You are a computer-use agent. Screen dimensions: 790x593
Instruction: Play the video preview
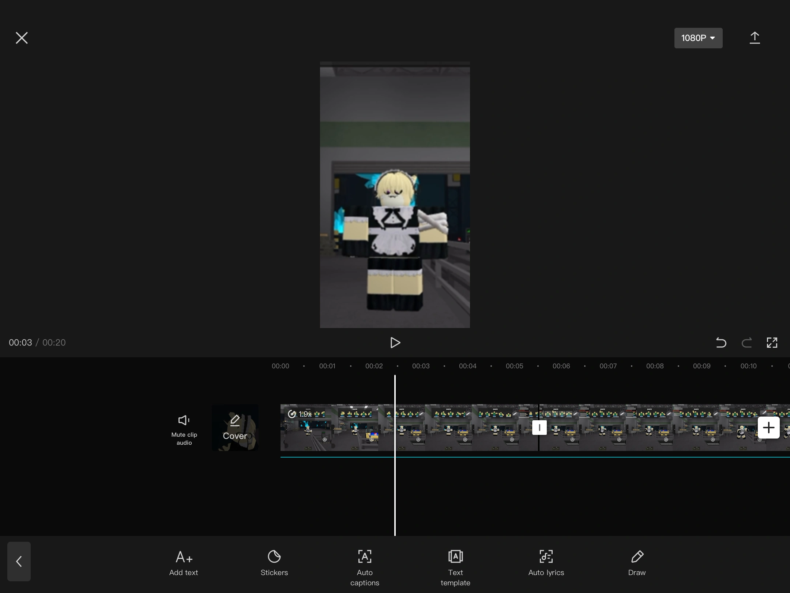click(x=395, y=343)
